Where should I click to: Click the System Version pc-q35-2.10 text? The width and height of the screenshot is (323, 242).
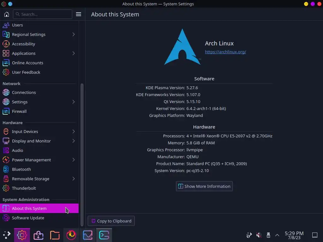pyautogui.click(x=197, y=171)
